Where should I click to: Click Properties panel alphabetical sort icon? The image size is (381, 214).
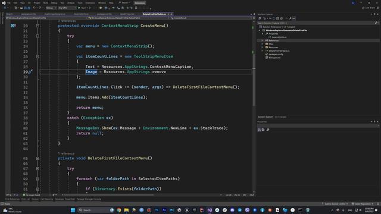[x=263, y=130]
